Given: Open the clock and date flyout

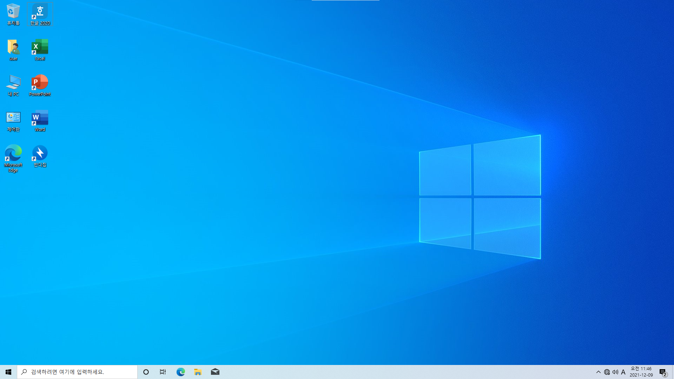Looking at the screenshot, I should [641, 372].
